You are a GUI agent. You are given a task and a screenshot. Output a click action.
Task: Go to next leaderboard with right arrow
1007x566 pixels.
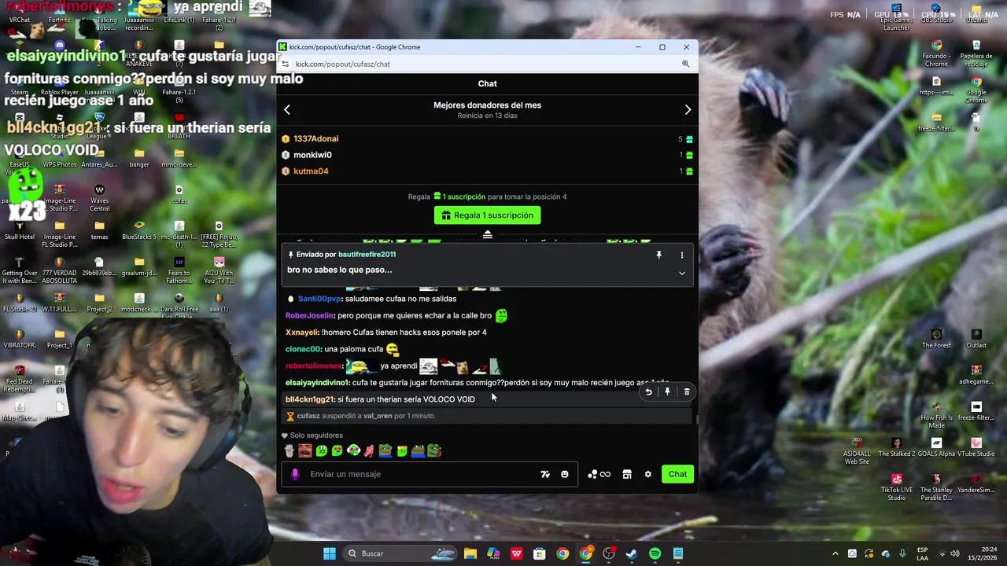click(688, 110)
